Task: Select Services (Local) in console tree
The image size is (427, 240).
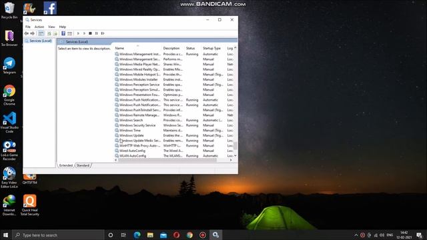Action: click(x=40, y=41)
